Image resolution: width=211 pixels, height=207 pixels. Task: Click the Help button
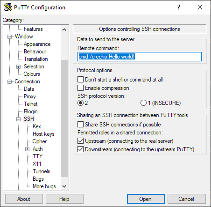64,199
